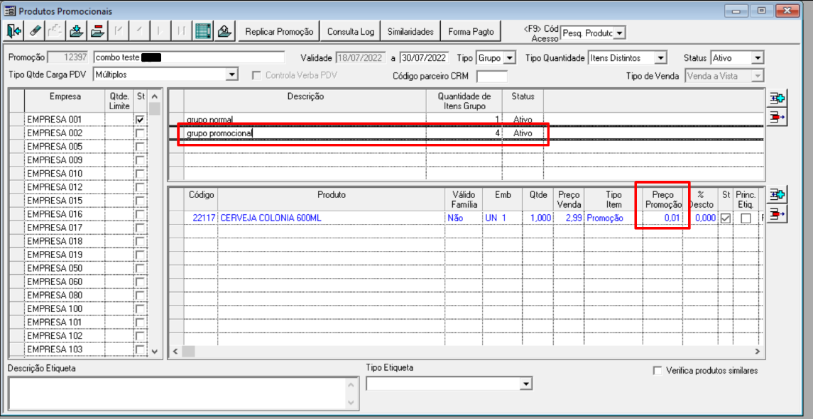Remove a group using the upper red icon
The width and height of the screenshot is (813, 419).
click(x=777, y=117)
